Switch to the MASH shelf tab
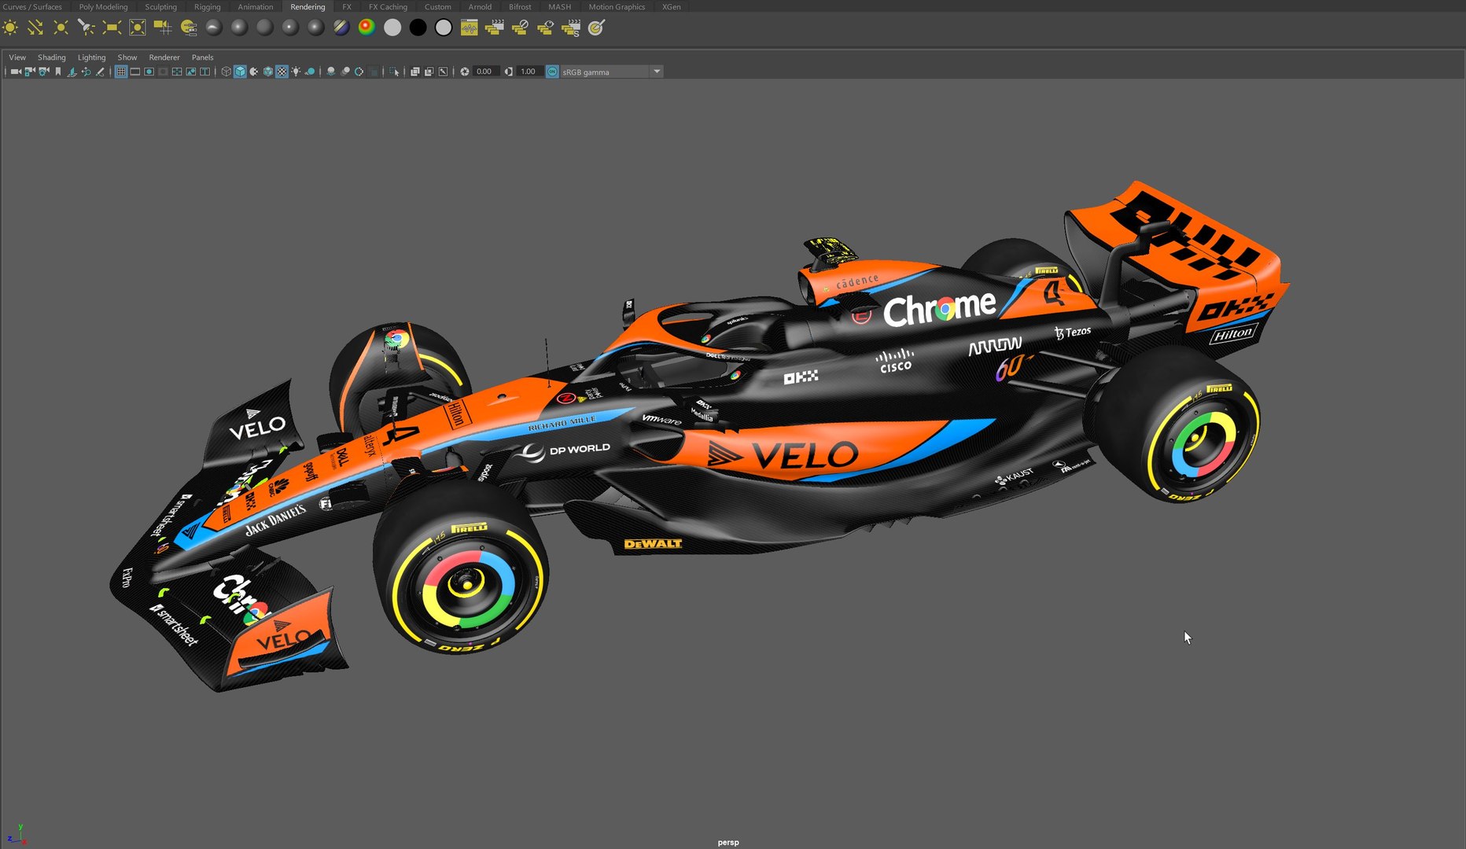This screenshot has height=849, width=1466. pos(560,6)
